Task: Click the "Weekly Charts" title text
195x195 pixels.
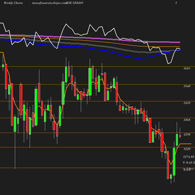Action: tap(13, 3)
